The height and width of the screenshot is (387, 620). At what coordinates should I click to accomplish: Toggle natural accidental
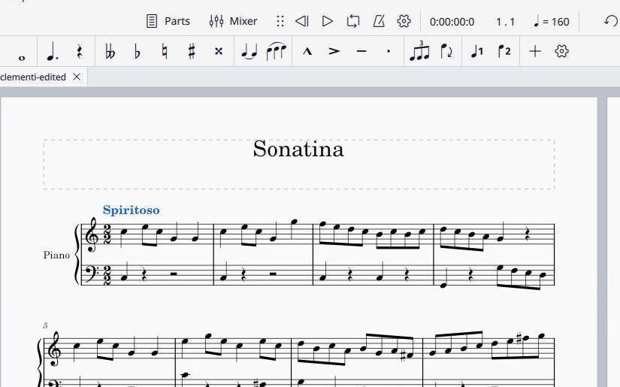click(165, 51)
